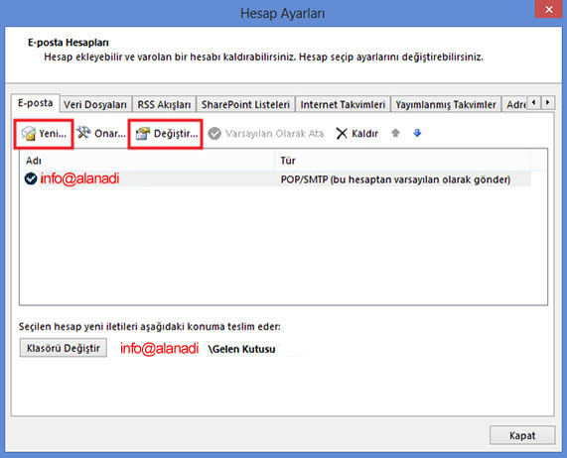Click the Varsayılan Olarak Ata checkmark icon
The width and height of the screenshot is (567, 458).
click(x=214, y=134)
